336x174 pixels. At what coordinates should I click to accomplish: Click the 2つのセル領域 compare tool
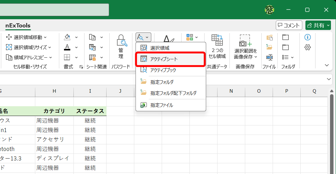pyautogui.click(x=217, y=47)
